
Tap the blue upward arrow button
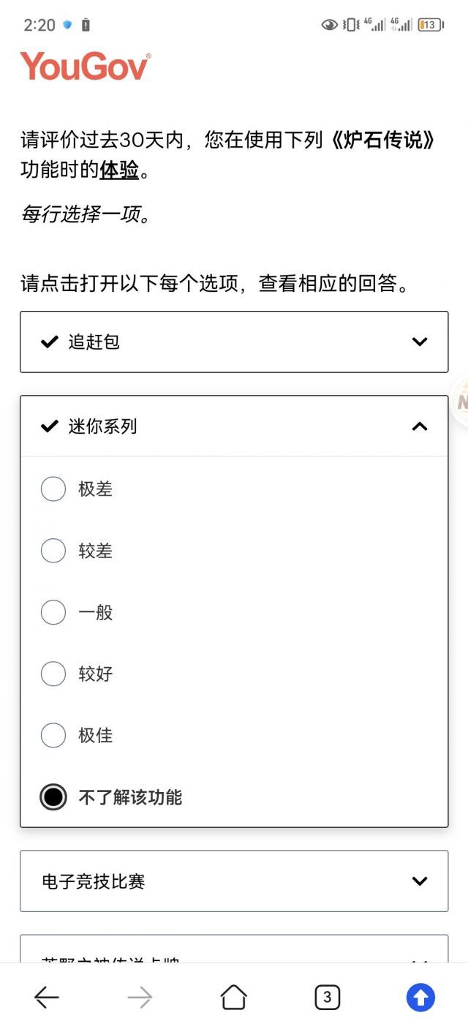(x=420, y=997)
